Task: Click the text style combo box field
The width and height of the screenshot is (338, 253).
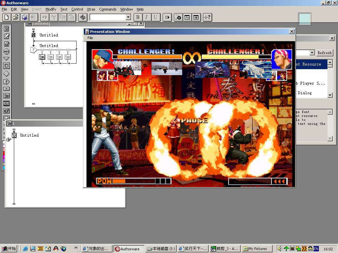Action: click(x=108, y=17)
